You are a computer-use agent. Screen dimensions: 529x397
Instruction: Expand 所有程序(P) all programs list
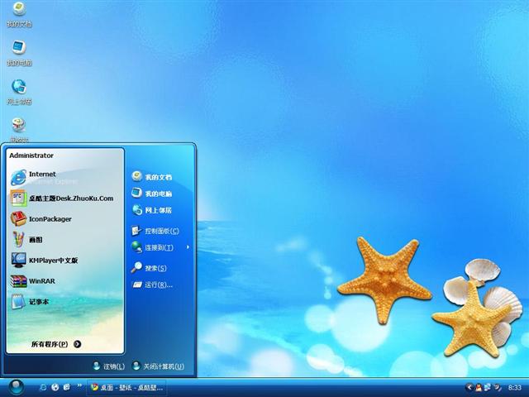coord(56,344)
